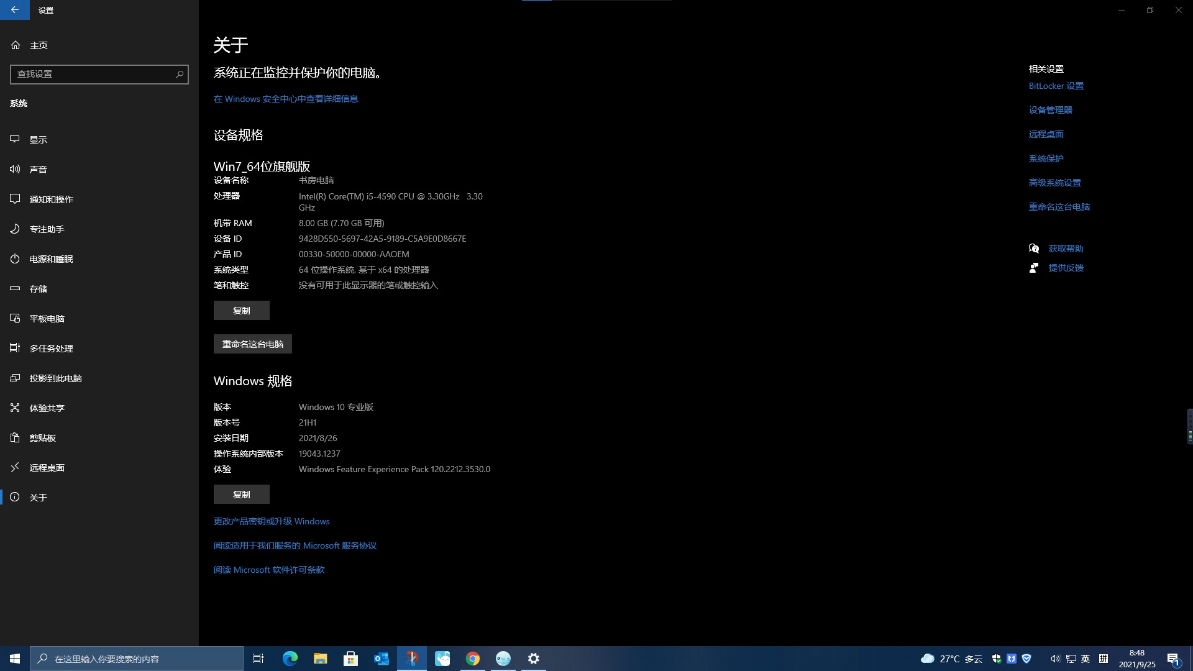Select 专注助手 in the sidebar
This screenshot has height=671, width=1193.
coord(99,229)
